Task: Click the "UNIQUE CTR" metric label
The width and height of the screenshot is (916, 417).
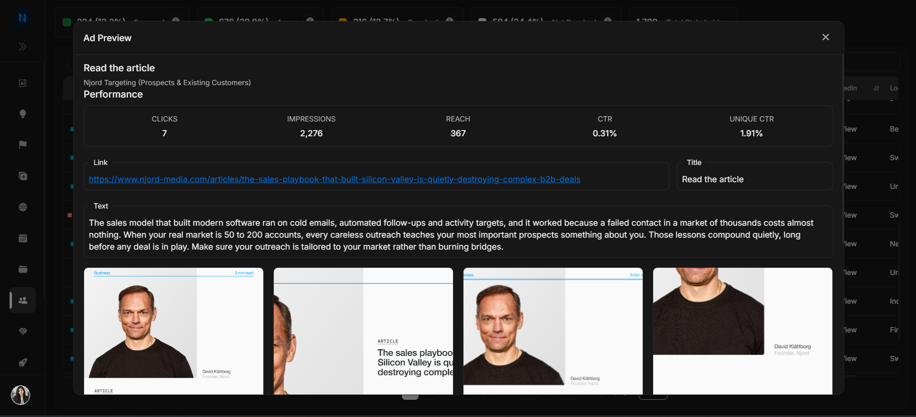Action: click(x=752, y=119)
